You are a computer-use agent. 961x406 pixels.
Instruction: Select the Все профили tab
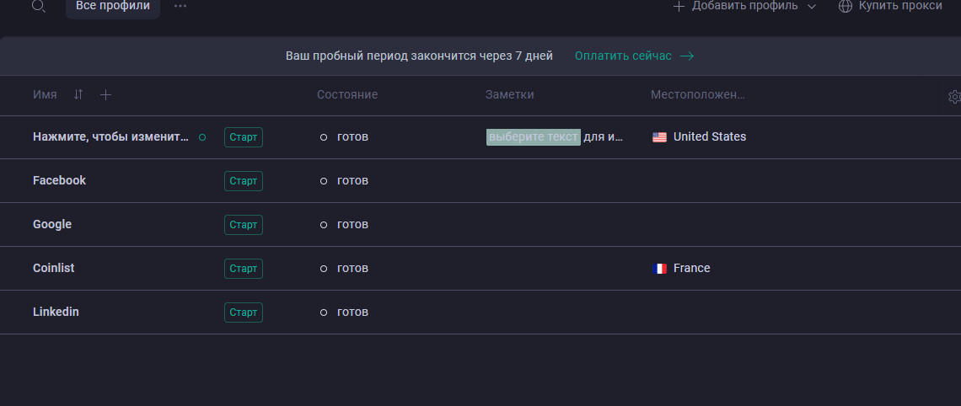[113, 6]
